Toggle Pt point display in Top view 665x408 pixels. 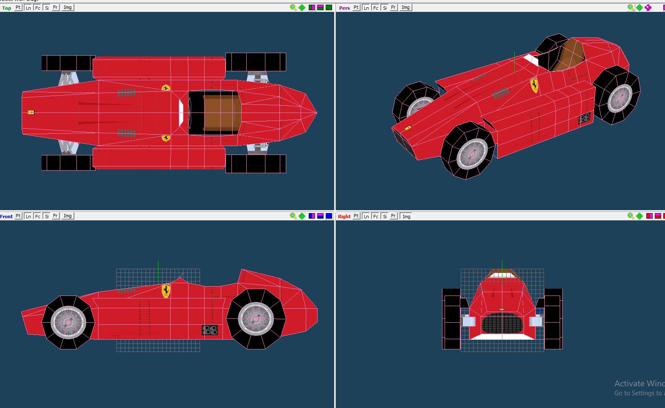point(18,8)
